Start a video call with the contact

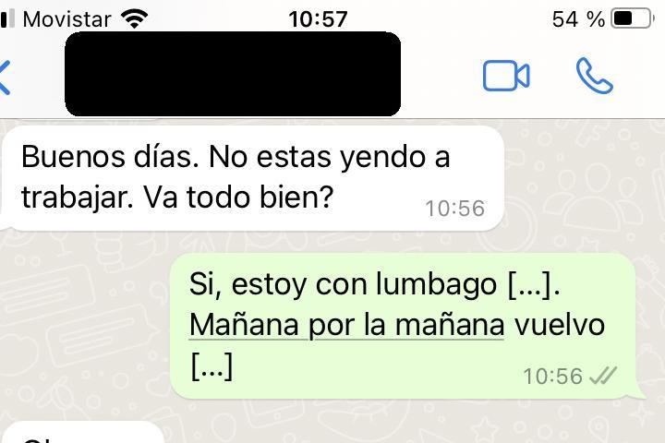pos(506,76)
